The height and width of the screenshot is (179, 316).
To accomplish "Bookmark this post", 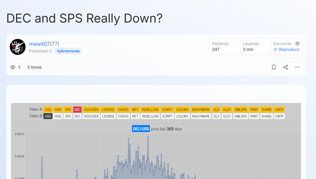I will click(x=274, y=67).
